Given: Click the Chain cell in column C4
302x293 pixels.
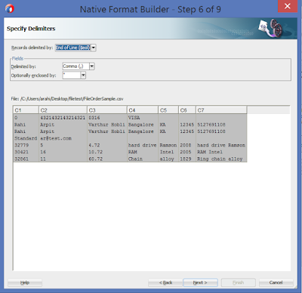Looking at the screenshot, I should click(143, 159).
